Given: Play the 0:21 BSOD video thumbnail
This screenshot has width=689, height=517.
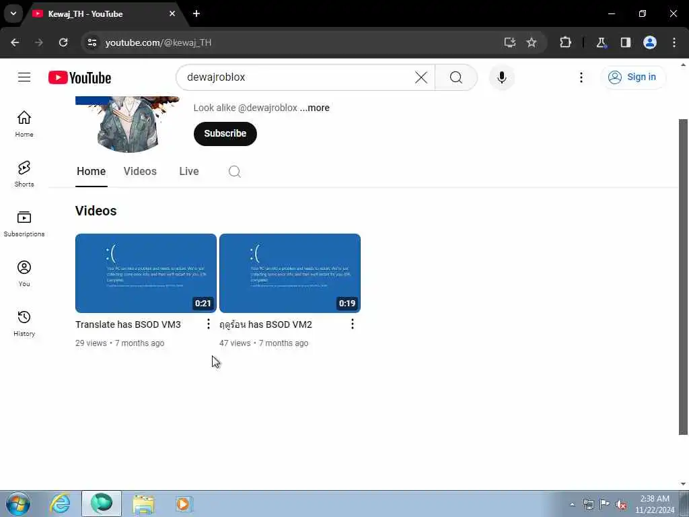Looking at the screenshot, I should 146,273.
